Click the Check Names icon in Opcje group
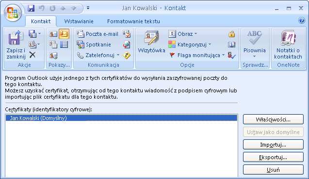Screen dimensions: 309x179 coord(231,55)
